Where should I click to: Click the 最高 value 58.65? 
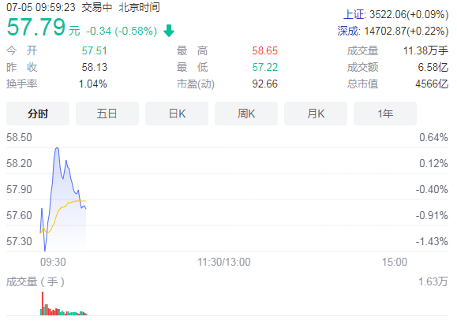coord(265,50)
